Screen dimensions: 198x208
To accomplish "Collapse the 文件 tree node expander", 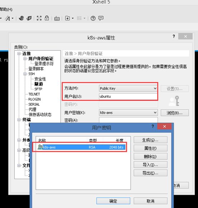I will point(19,165).
